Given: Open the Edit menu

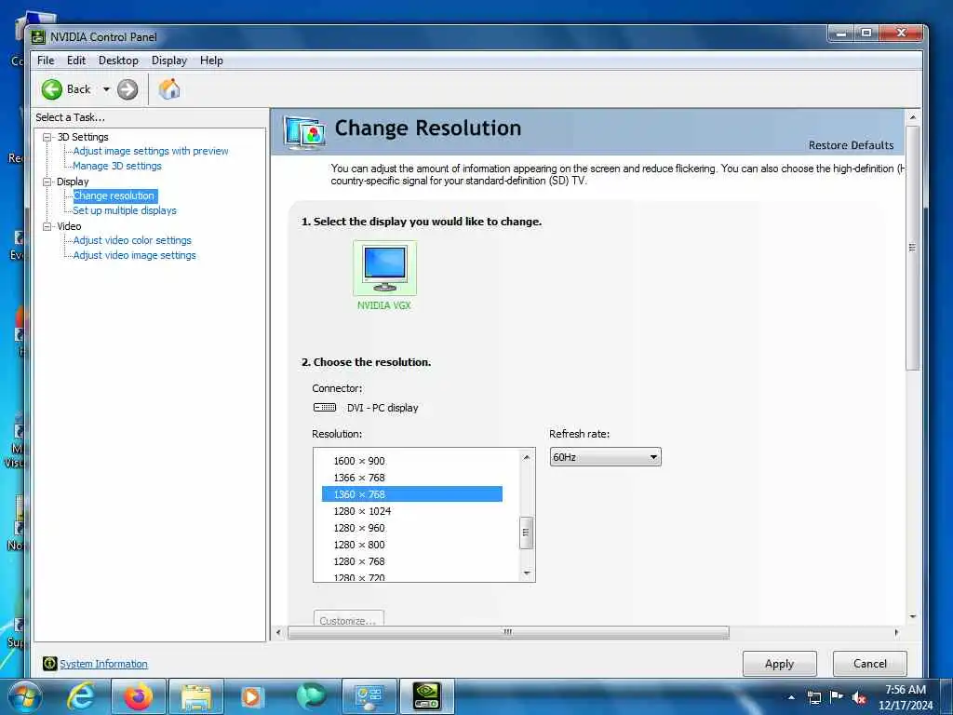Looking at the screenshot, I should 76,61.
